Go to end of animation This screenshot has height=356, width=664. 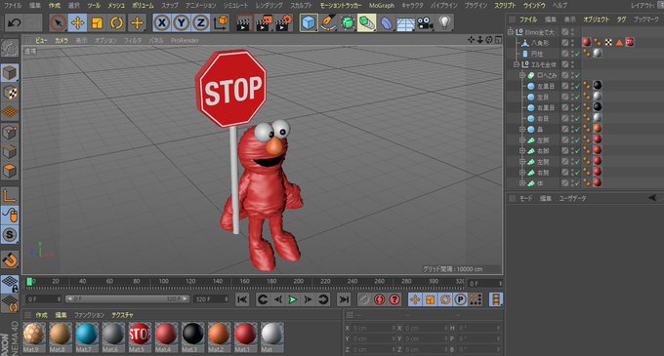[344, 299]
